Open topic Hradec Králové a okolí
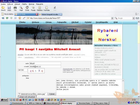140x105 pixels. click(x=104, y=48)
